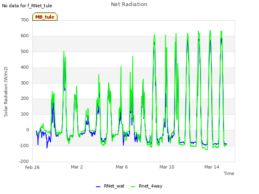Click the blue RNet_wat legend swatch
This screenshot has width=259, height=194.
tap(98, 187)
